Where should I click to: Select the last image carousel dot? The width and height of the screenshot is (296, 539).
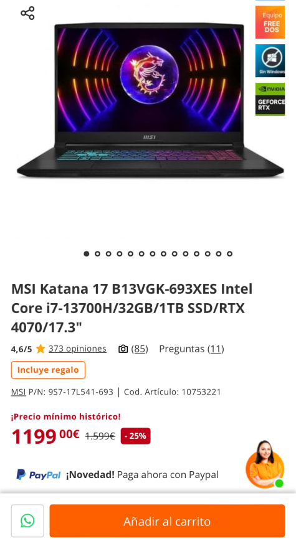click(229, 254)
